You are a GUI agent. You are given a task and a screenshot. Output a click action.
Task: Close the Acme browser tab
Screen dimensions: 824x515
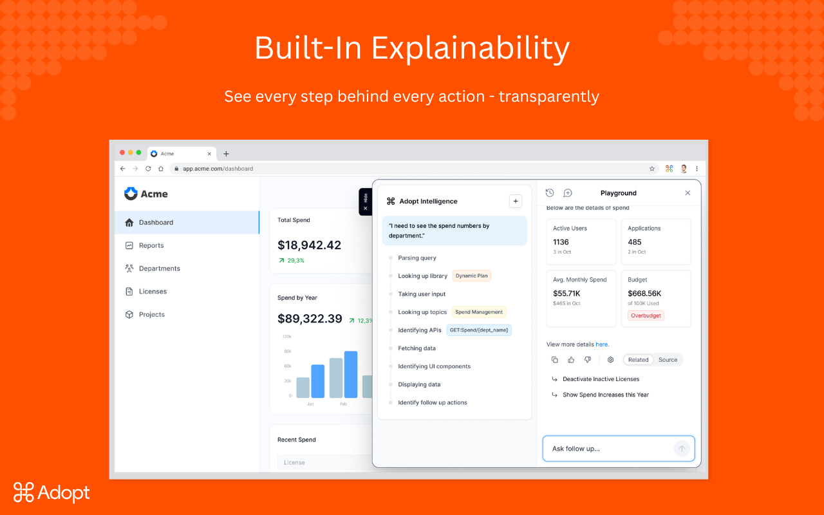pos(209,154)
